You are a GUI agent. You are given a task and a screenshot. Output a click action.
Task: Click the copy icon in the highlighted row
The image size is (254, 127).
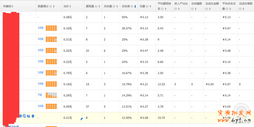tap(24, 116)
